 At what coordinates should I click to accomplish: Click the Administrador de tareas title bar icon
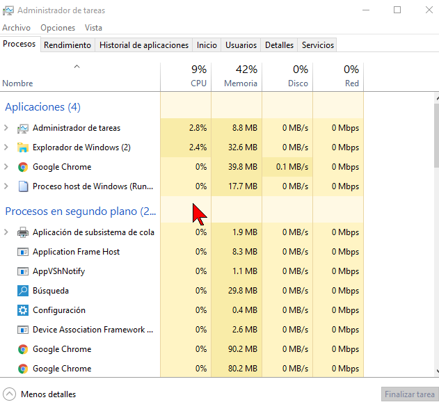pyautogui.click(x=8, y=10)
